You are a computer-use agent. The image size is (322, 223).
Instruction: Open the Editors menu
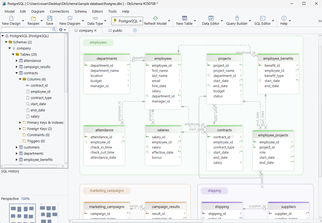(97, 12)
